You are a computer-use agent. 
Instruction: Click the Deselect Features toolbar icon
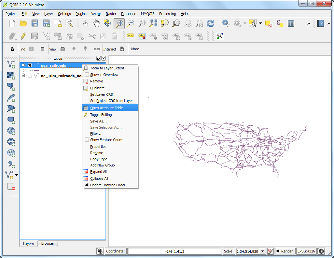click(269, 23)
